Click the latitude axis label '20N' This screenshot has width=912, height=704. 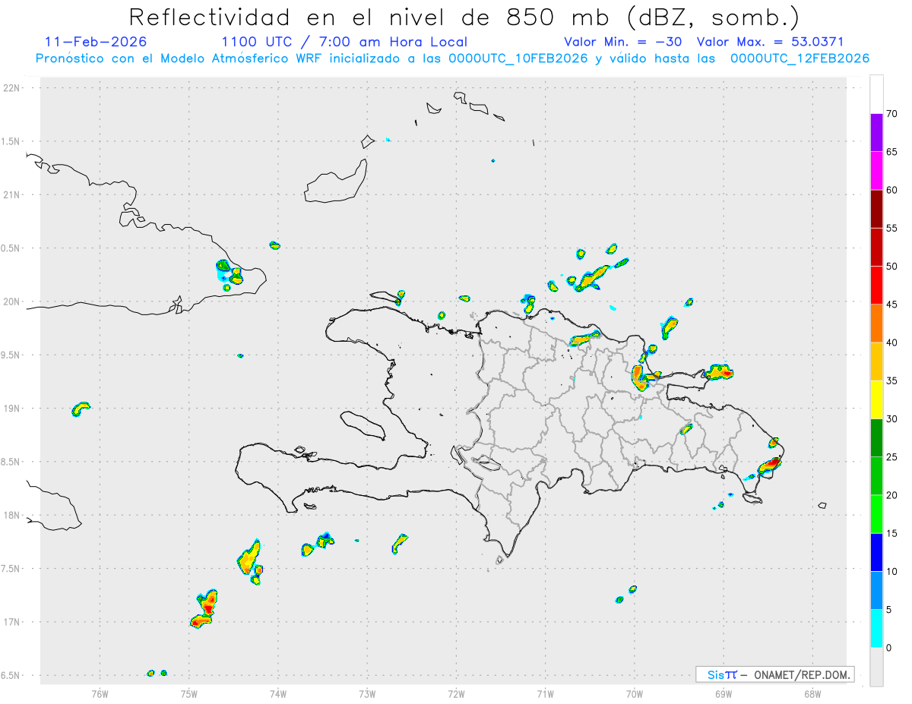tap(11, 301)
